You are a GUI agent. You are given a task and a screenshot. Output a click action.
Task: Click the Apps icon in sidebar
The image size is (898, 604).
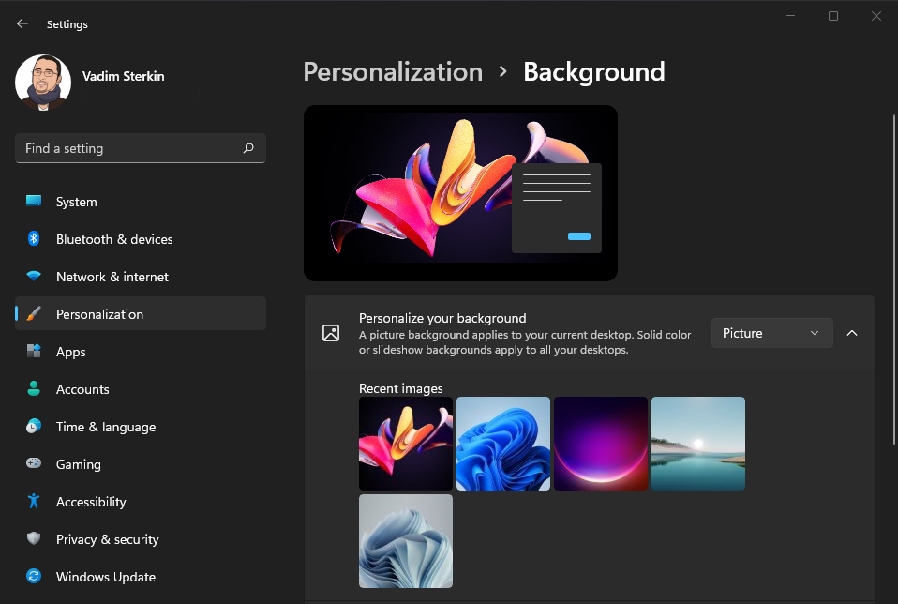(x=34, y=351)
